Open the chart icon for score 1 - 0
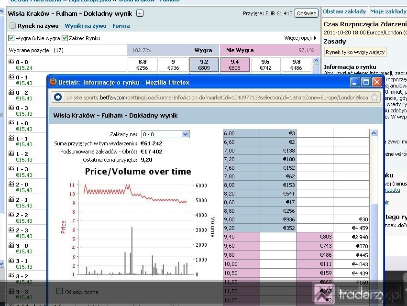The image size is (407, 306). tap(11, 123)
